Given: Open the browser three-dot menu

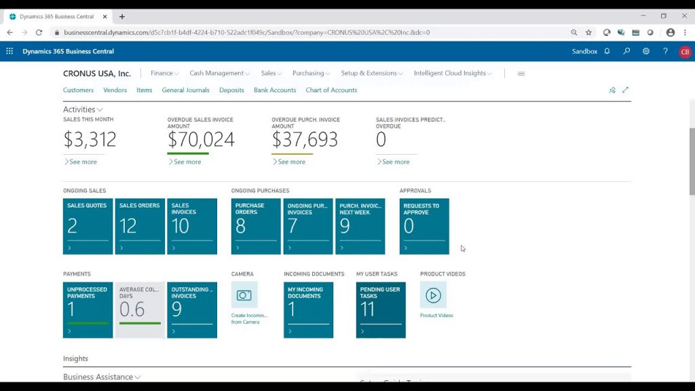Looking at the screenshot, I should 685,33.
